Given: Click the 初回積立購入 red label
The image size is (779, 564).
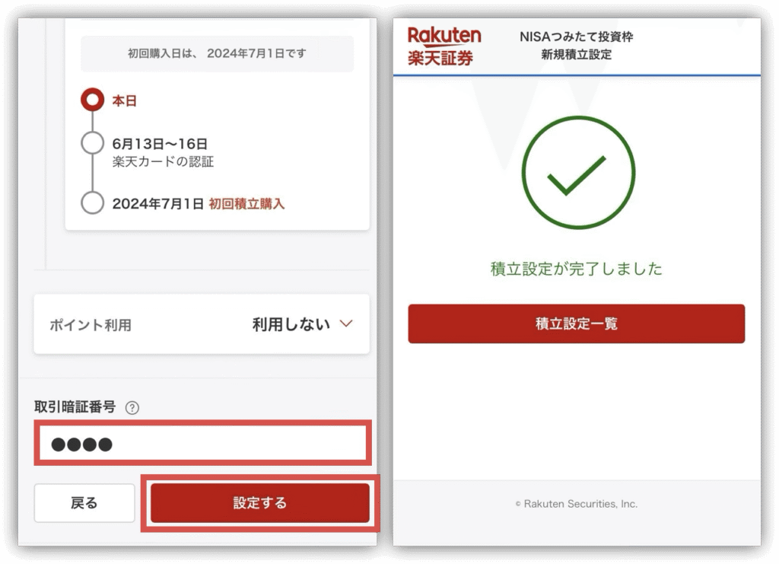Looking at the screenshot, I should point(246,204).
